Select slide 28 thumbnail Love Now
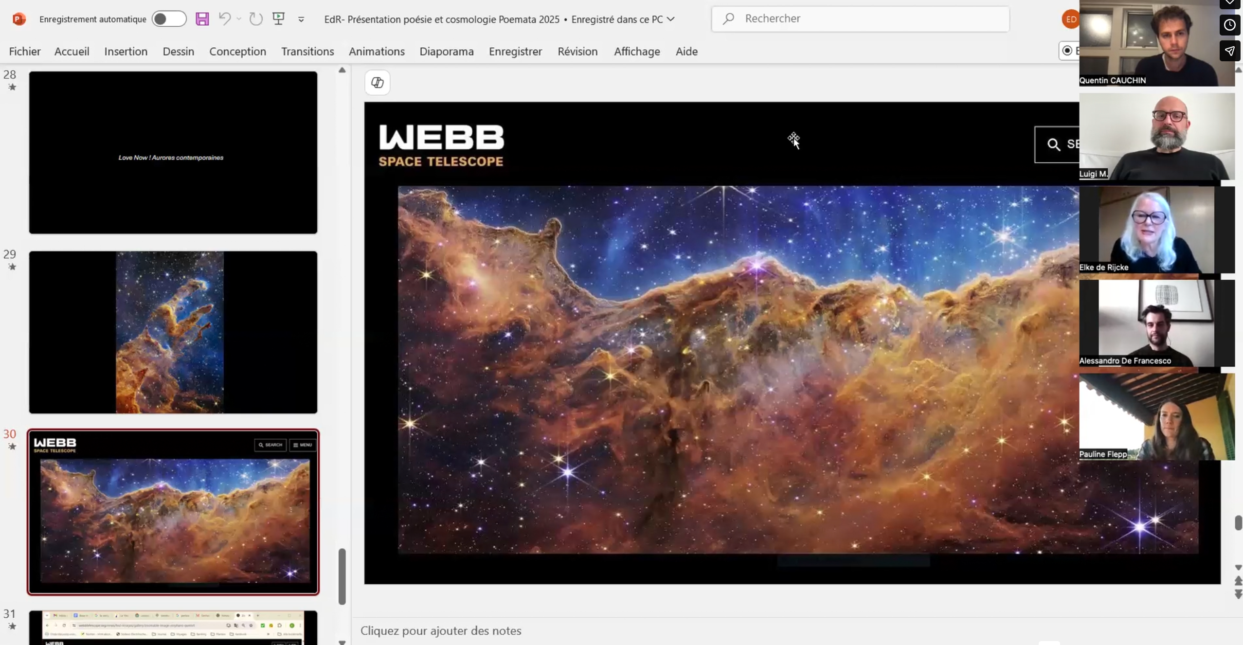 tap(173, 153)
